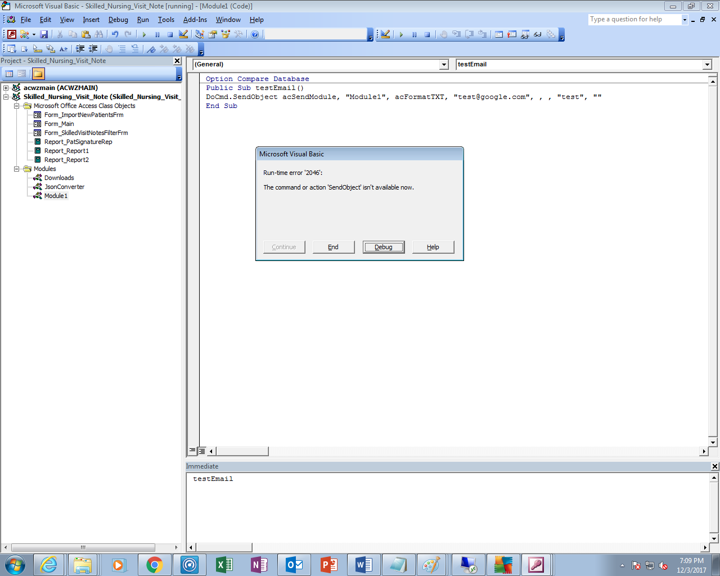Open the Object Browser icon
Screen dimensions: 720x576
226,34
